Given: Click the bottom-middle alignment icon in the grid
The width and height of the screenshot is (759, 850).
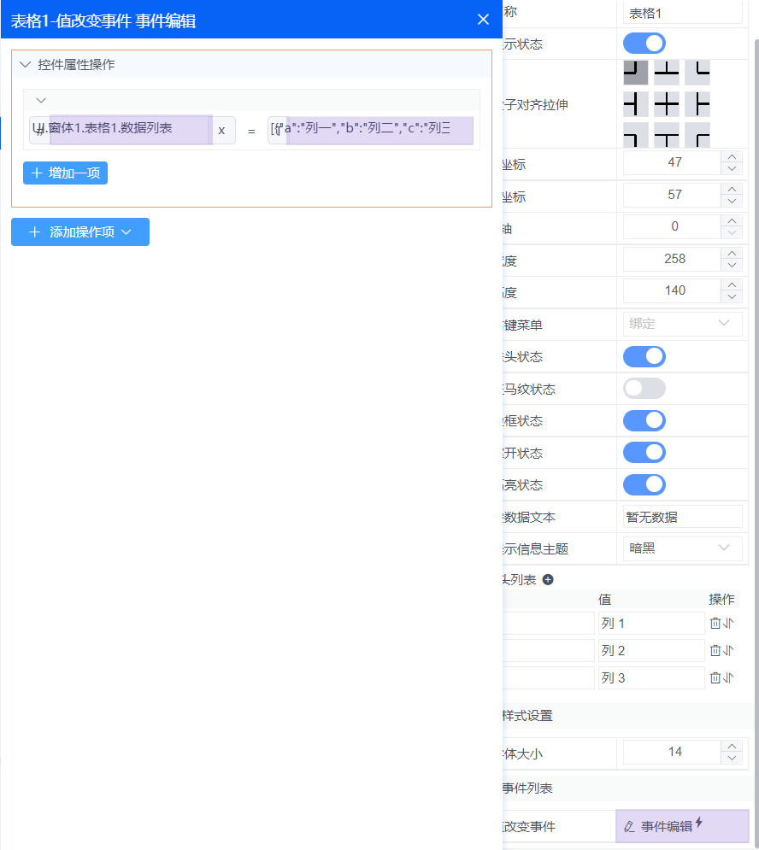Looking at the screenshot, I should (x=666, y=135).
